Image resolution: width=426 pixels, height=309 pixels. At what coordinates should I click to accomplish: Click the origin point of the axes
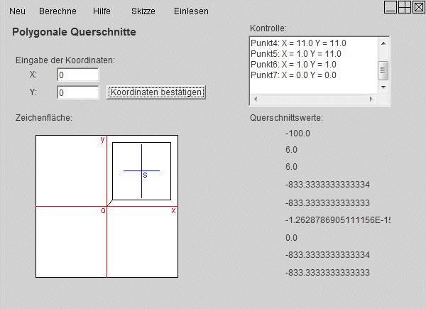[106, 206]
